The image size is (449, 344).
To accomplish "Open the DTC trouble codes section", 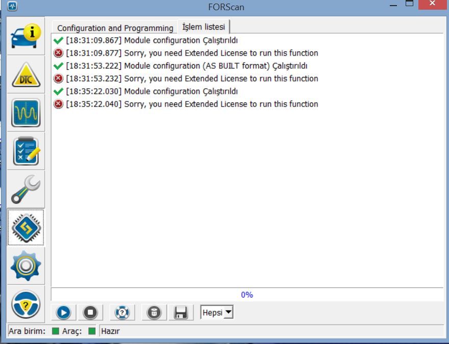I will point(26,74).
